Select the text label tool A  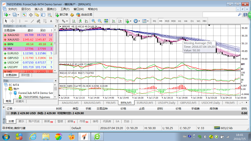(x=51, y=21)
